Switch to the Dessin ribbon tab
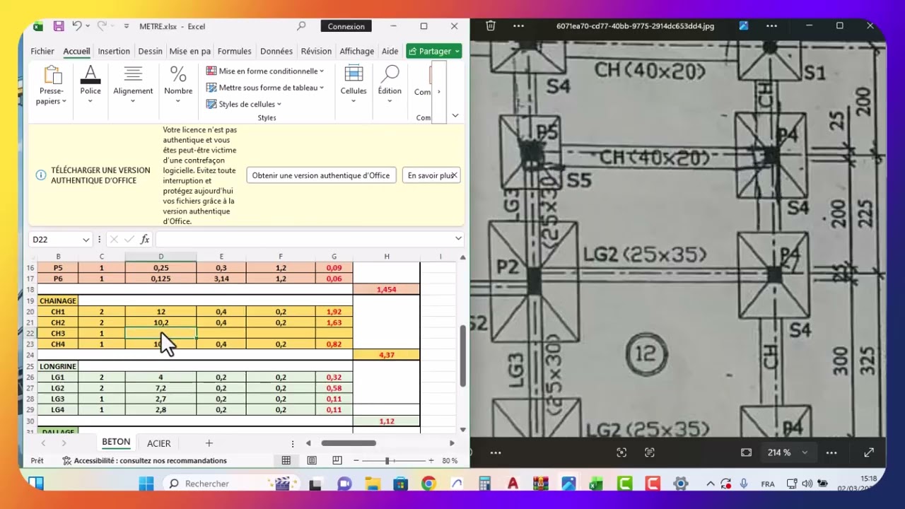The height and width of the screenshot is (509, 905). (x=150, y=51)
